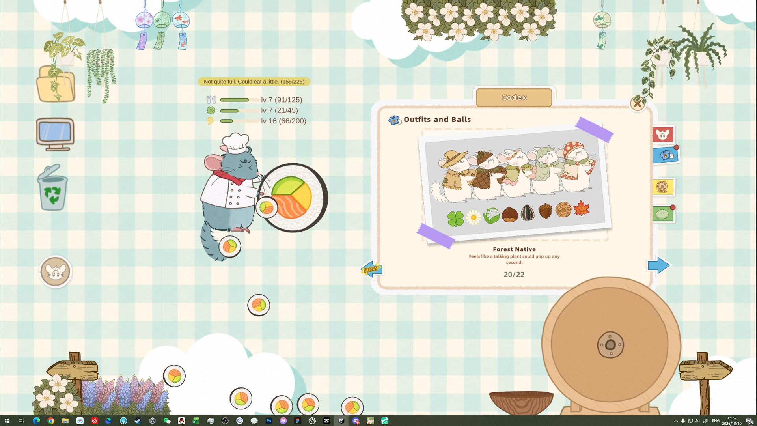This screenshot has height=426, width=757.
Task: Go to next codex page arrow
Action: [x=658, y=265]
